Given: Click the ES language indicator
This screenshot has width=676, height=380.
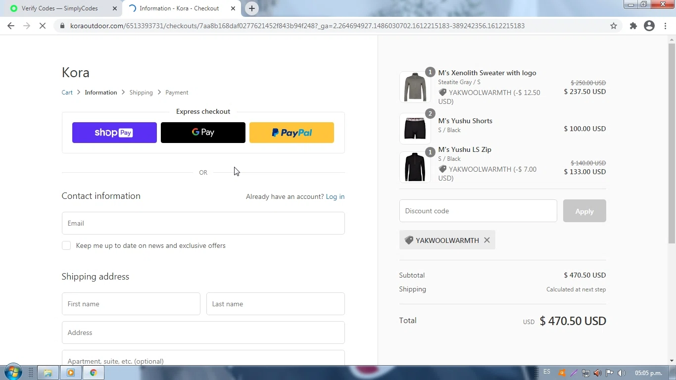Looking at the screenshot, I should coord(547,372).
